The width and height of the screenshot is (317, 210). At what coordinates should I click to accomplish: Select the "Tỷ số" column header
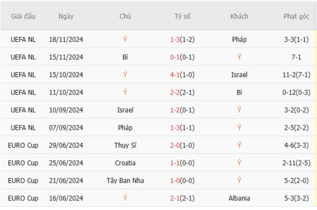coord(182,16)
